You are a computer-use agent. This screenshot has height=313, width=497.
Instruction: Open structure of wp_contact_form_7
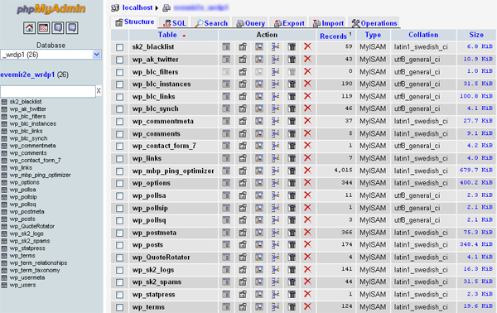point(243,146)
